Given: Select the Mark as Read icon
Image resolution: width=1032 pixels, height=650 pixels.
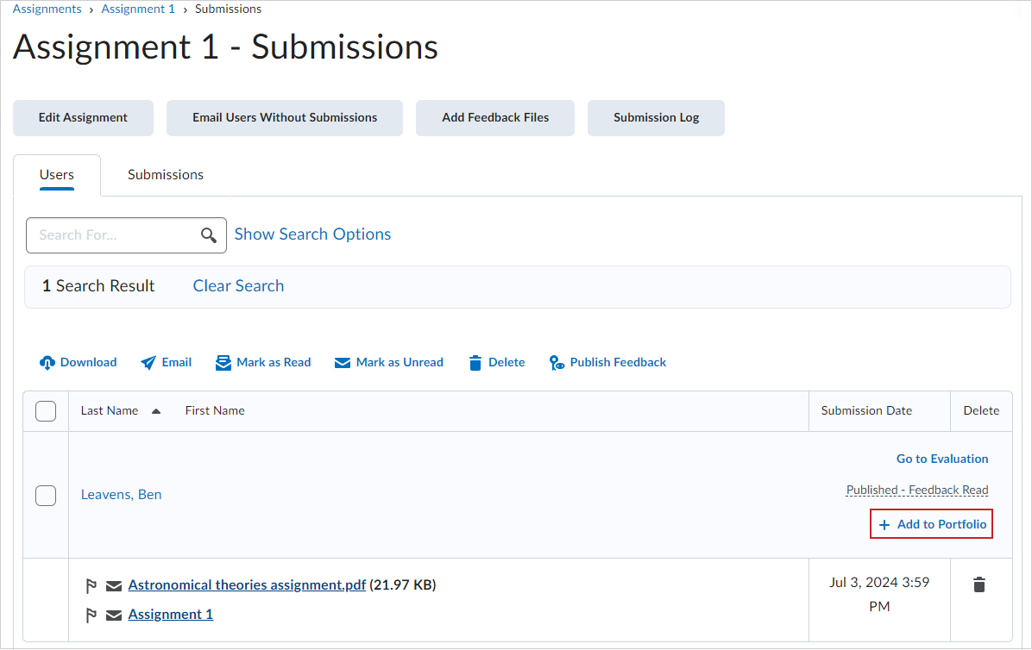Looking at the screenshot, I should pyautogui.click(x=224, y=362).
